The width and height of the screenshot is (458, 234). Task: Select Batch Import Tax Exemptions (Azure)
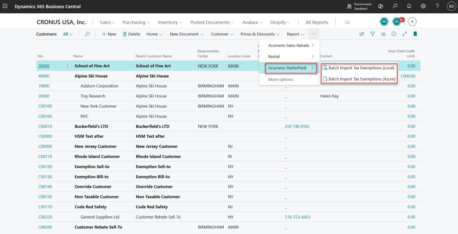click(x=359, y=79)
